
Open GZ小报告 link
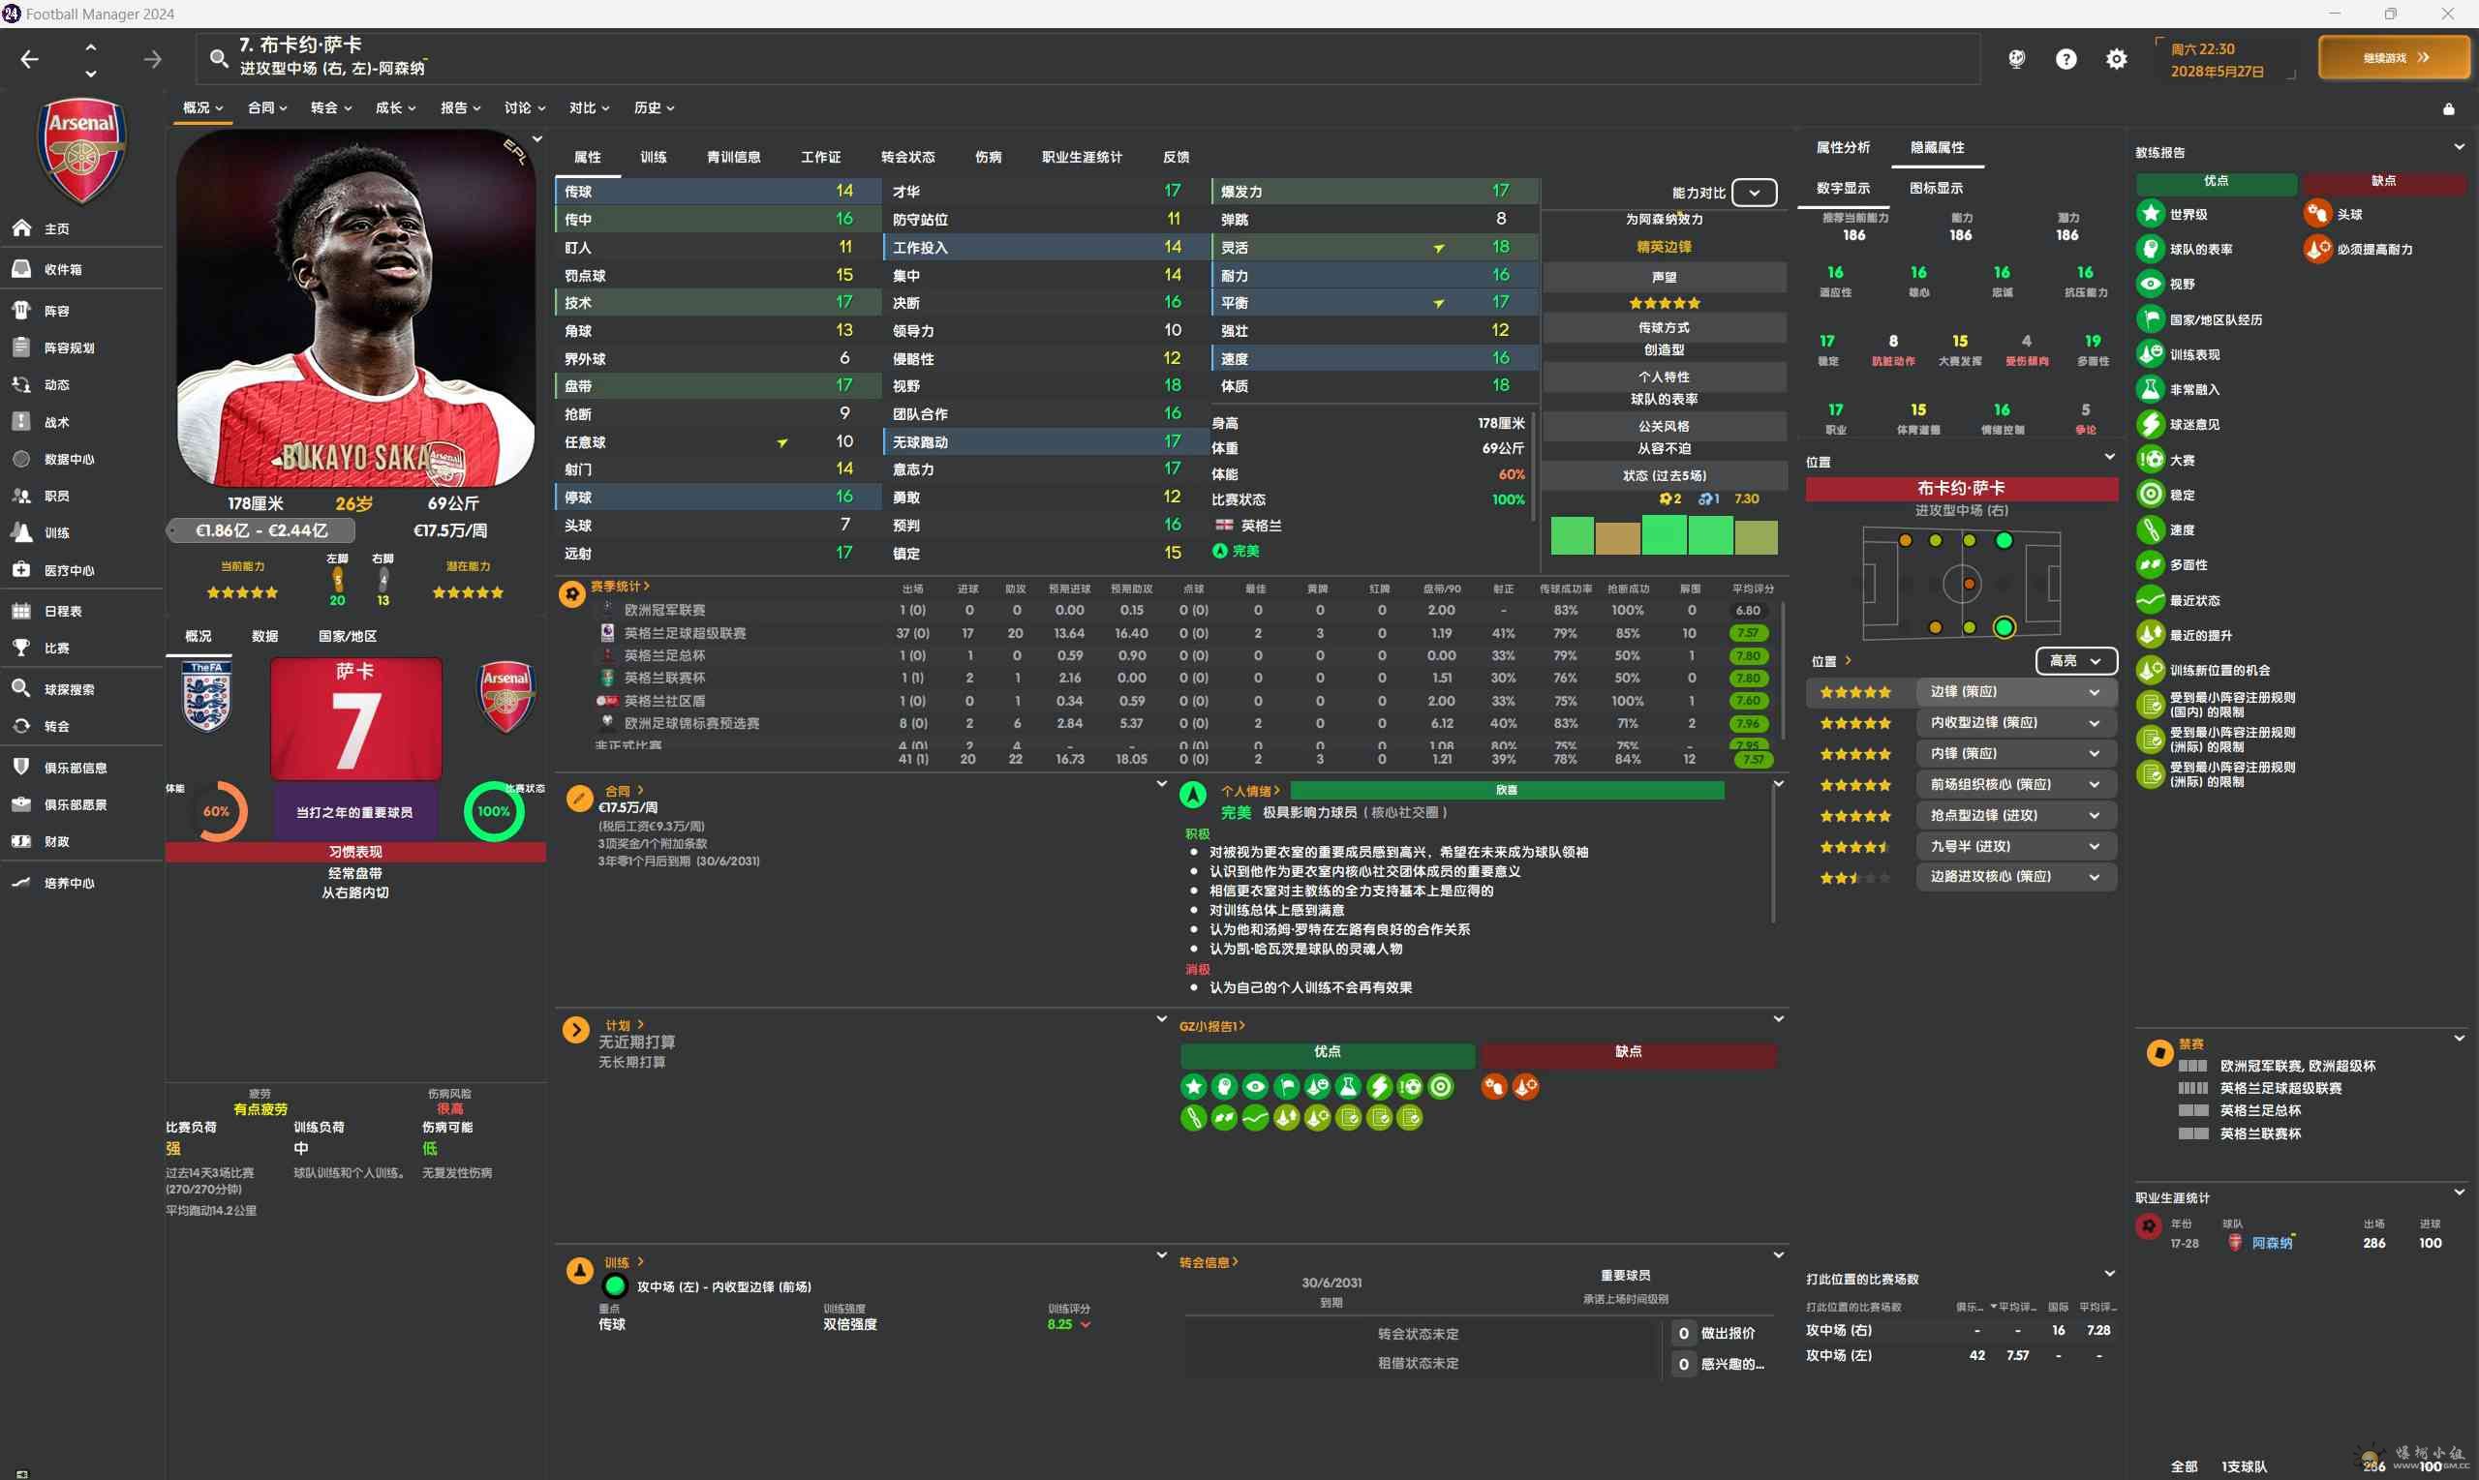1212,1026
